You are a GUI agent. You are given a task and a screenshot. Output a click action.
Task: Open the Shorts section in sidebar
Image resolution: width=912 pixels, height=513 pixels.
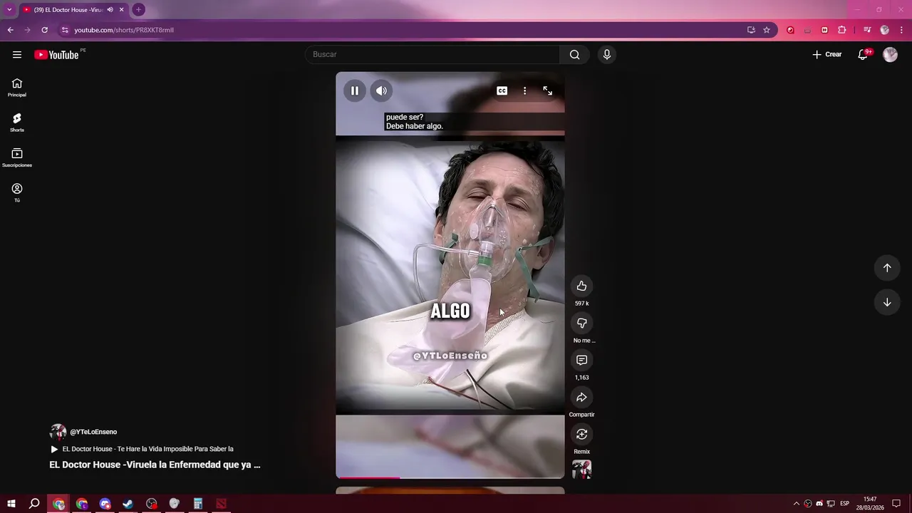(x=17, y=123)
